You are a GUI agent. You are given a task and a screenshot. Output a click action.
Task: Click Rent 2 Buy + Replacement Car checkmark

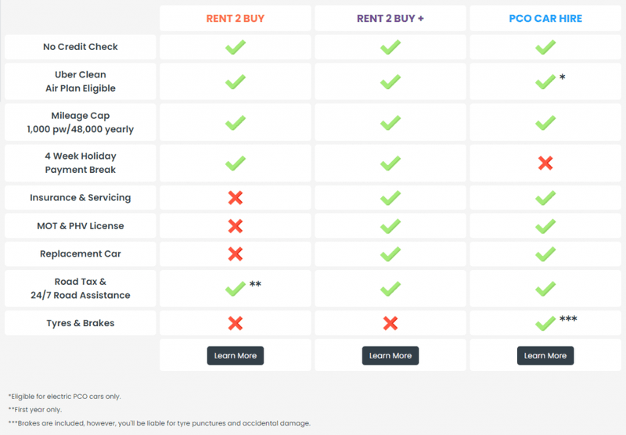[x=390, y=254]
